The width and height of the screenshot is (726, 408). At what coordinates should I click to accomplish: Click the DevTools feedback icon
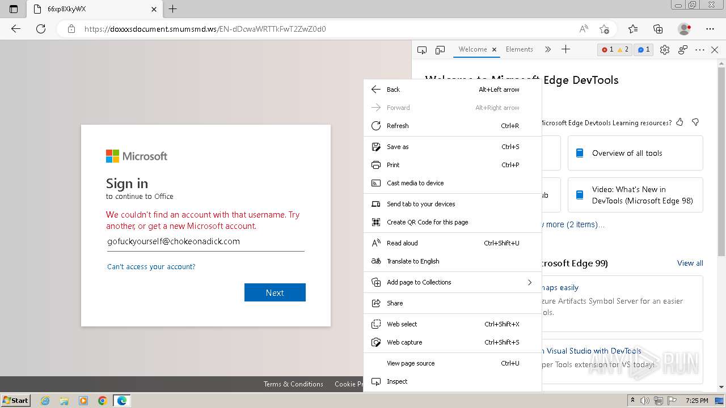pos(683,50)
